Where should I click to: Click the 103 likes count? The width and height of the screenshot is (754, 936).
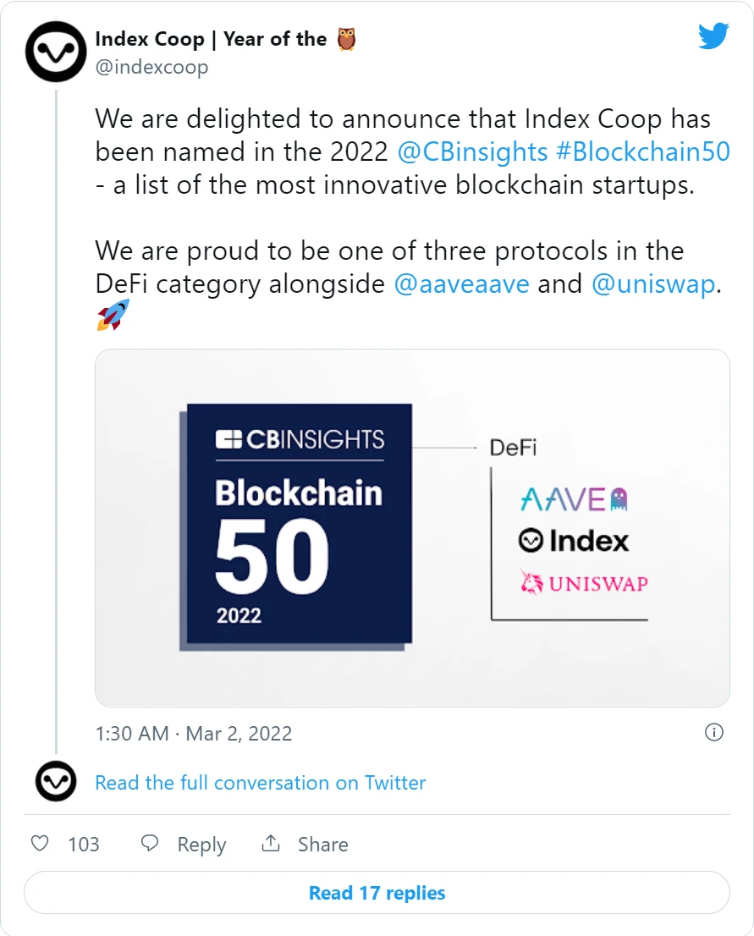(x=84, y=844)
